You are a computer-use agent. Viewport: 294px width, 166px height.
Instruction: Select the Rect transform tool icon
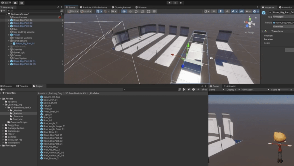[148, 11]
